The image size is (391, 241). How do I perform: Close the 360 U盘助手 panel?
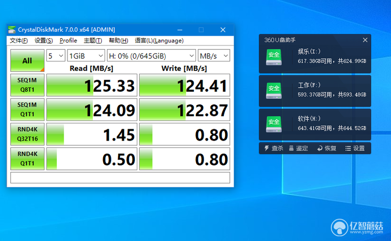[365, 40]
